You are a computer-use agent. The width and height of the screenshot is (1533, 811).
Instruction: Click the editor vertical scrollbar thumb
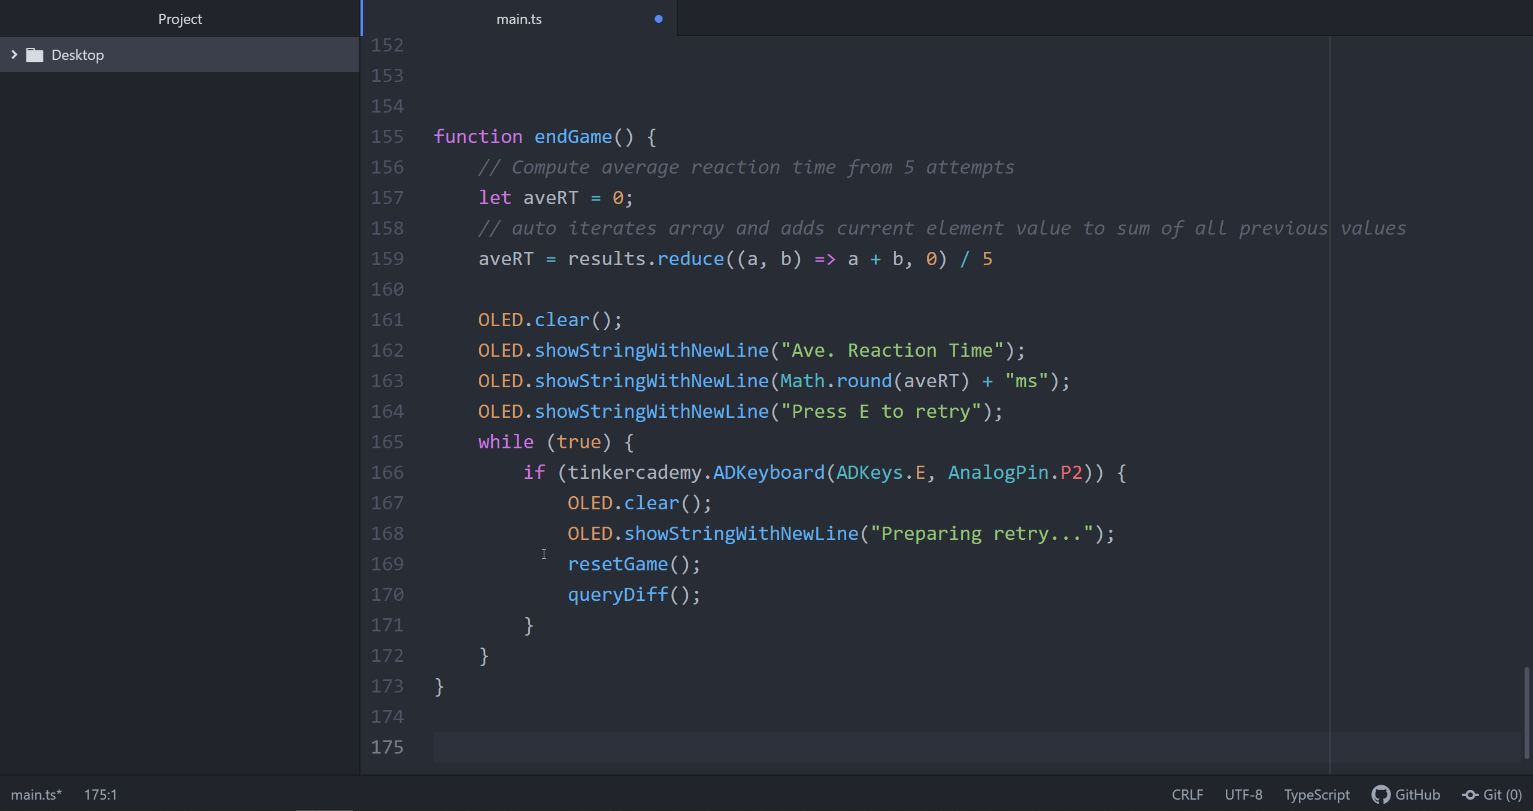(x=1526, y=712)
